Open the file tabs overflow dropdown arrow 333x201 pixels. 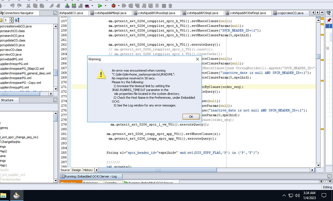tap(322, 12)
